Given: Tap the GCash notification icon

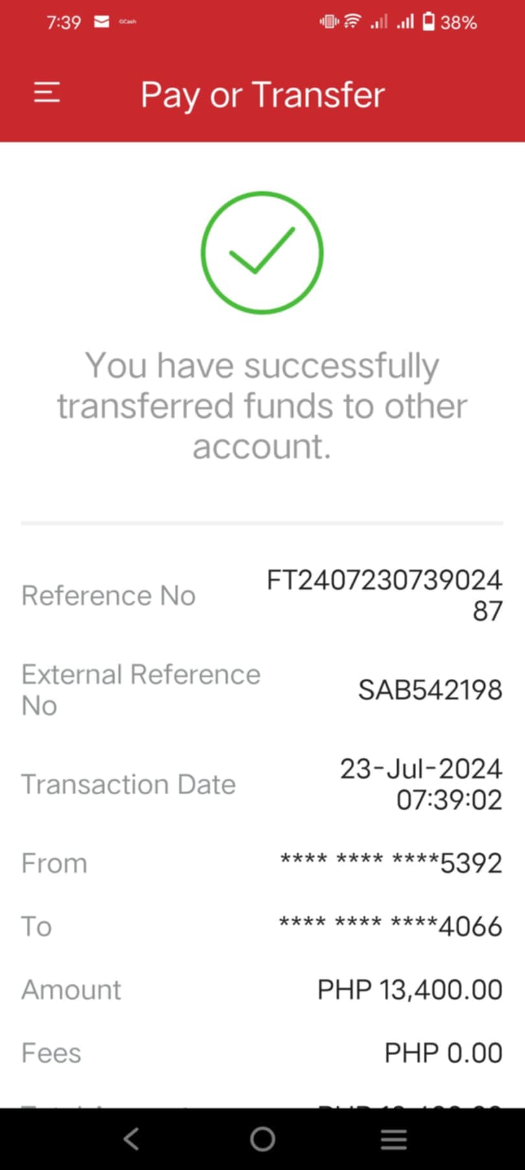Looking at the screenshot, I should 128,22.
